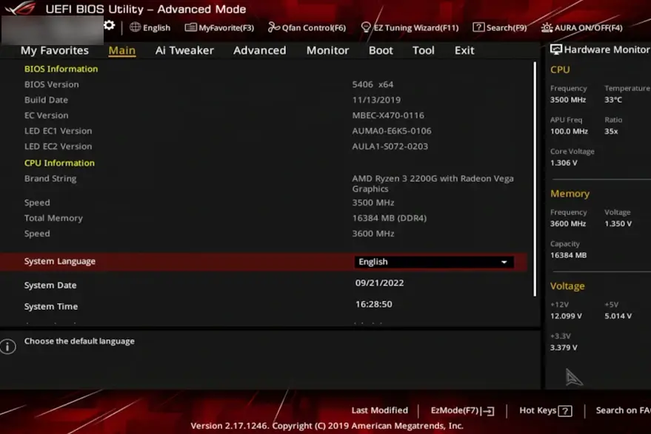Click the Brand String AMD Ryzen value

(433, 183)
